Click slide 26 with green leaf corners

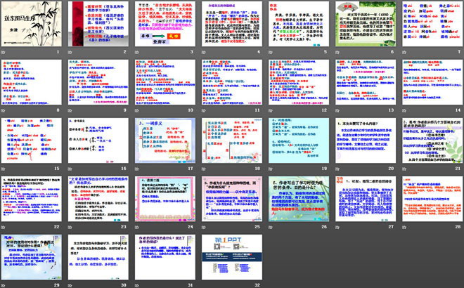(x=296, y=202)
